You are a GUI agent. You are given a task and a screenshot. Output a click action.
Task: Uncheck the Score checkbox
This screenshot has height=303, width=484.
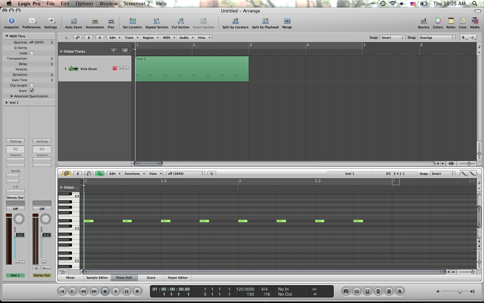pos(32,91)
